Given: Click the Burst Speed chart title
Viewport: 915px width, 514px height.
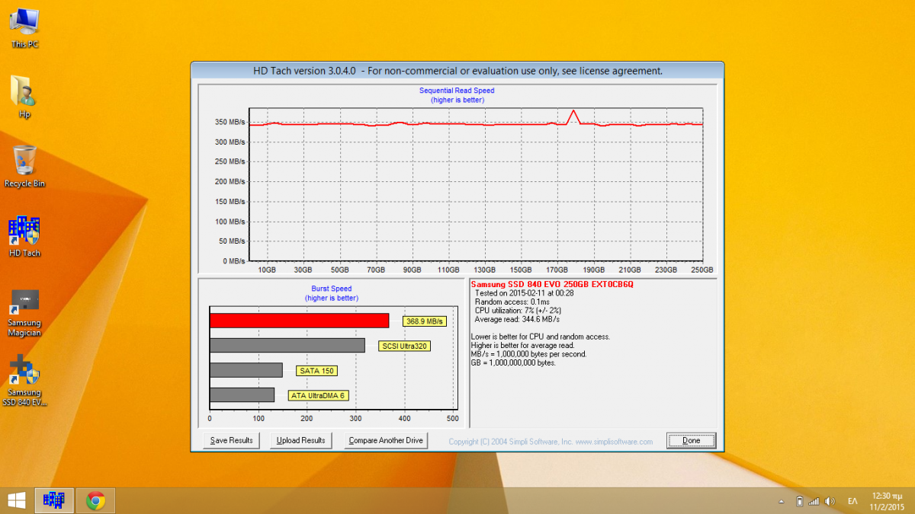Looking at the screenshot, I should [332, 289].
